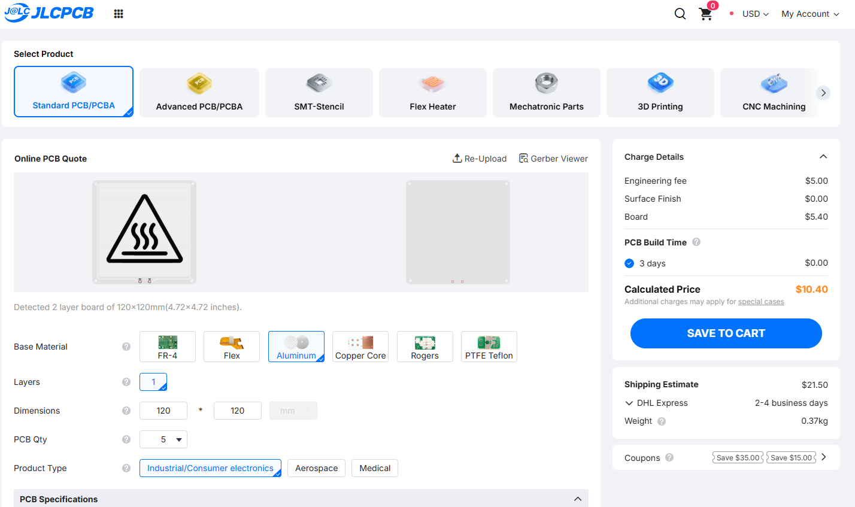
Task: Apply the Save $35.00 coupon
Action: (738, 457)
